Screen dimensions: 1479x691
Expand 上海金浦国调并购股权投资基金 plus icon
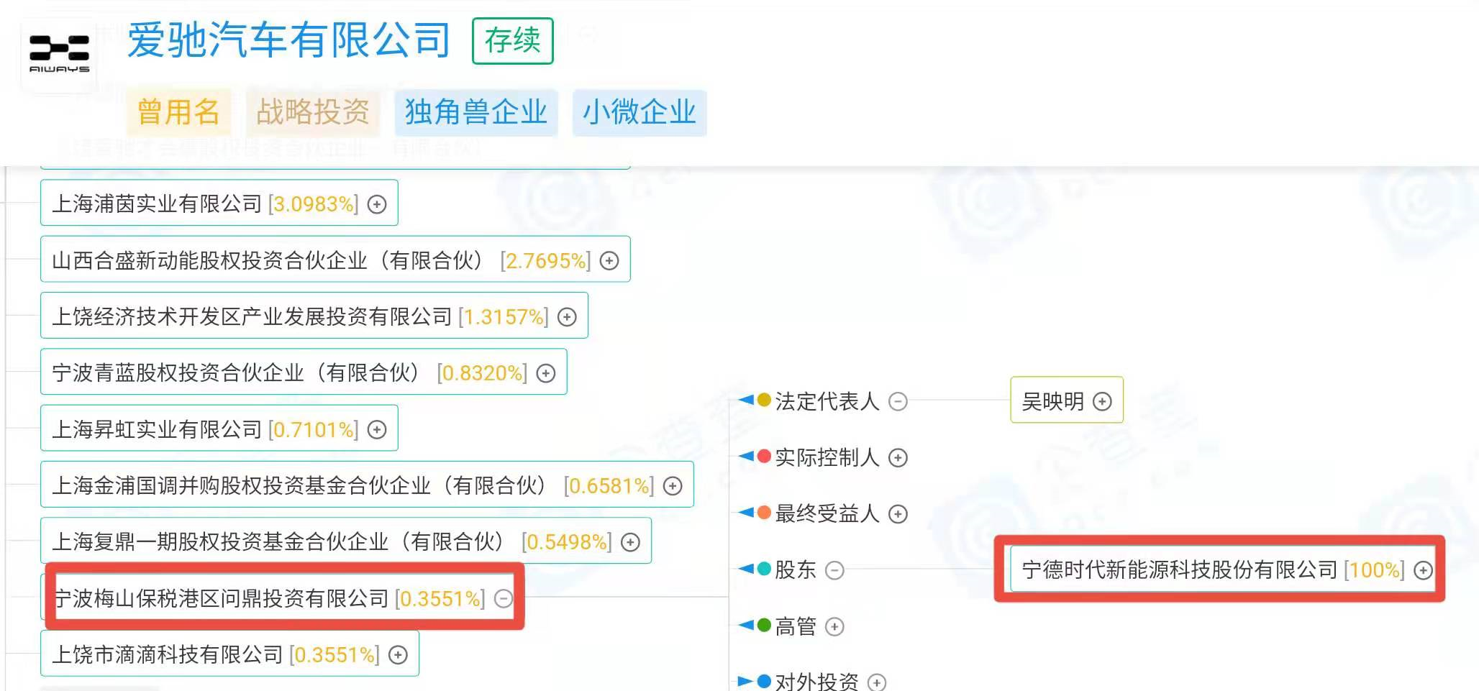(x=673, y=486)
